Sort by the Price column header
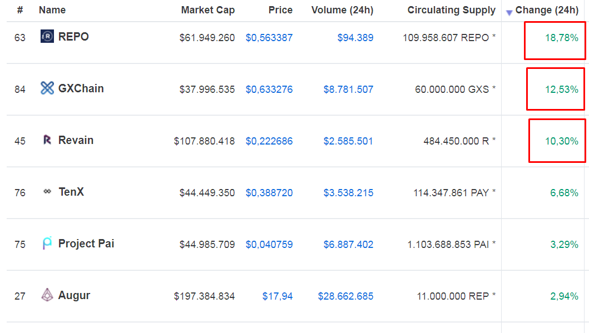 [x=280, y=10]
